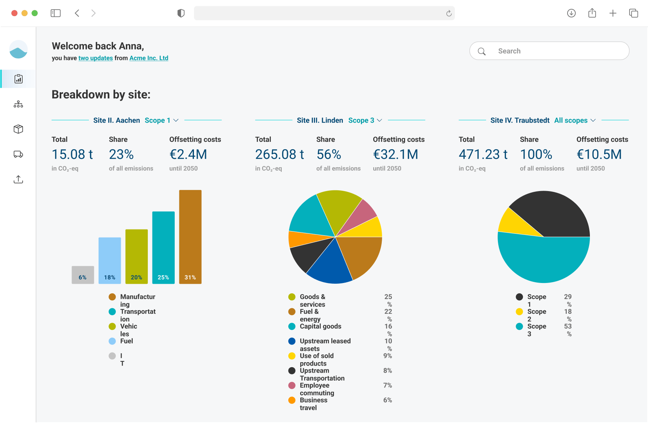Toggle the browser sidebar panel
This screenshot has height=426, width=648.
click(x=56, y=13)
